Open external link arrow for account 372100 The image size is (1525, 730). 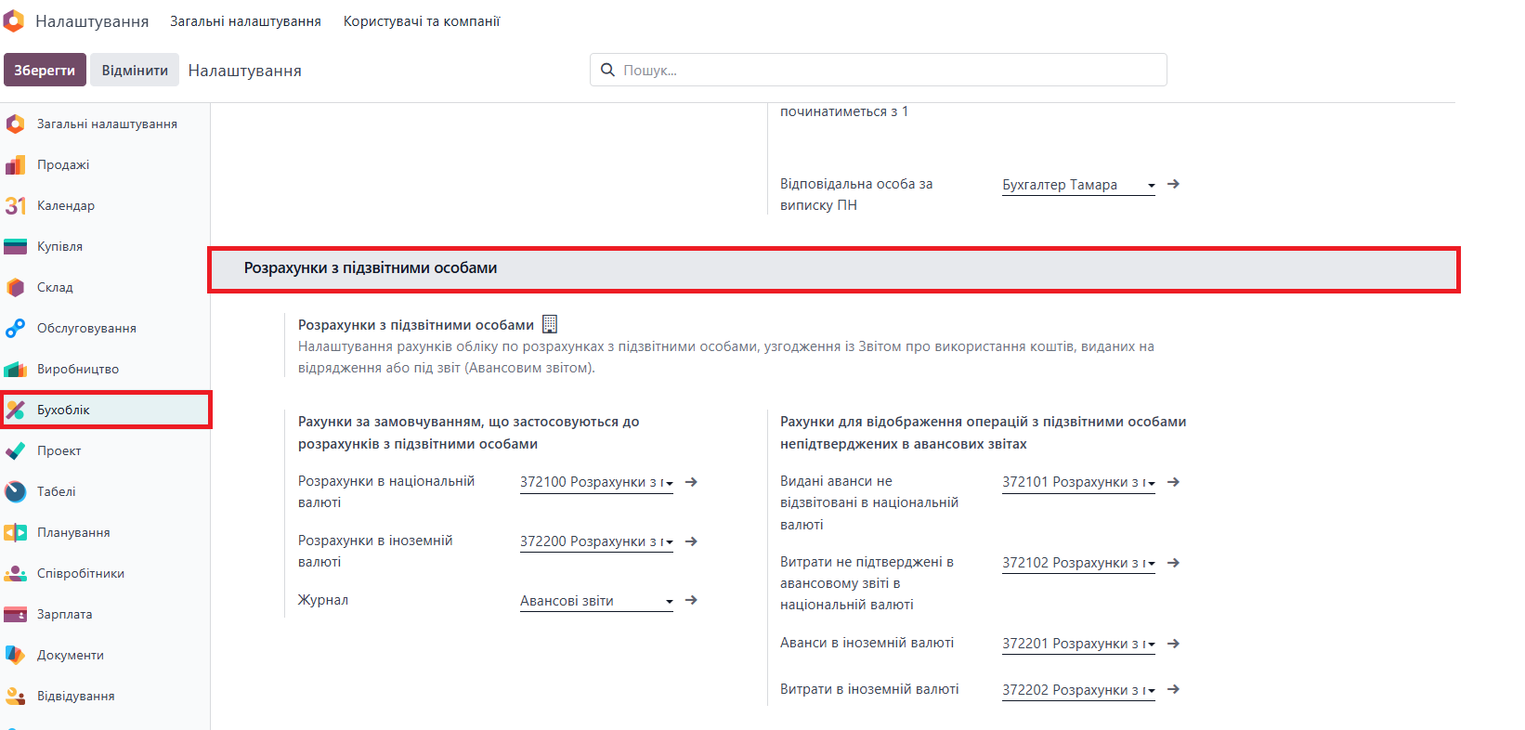(691, 482)
